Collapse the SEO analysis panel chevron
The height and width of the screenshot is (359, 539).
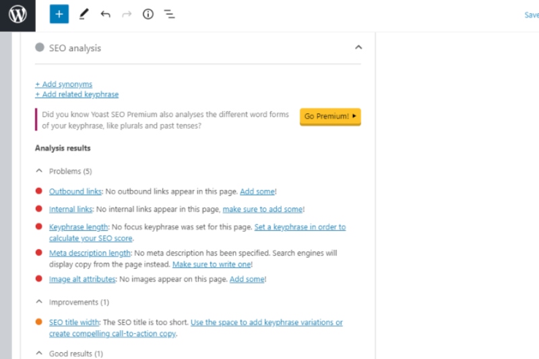pyautogui.click(x=358, y=47)
